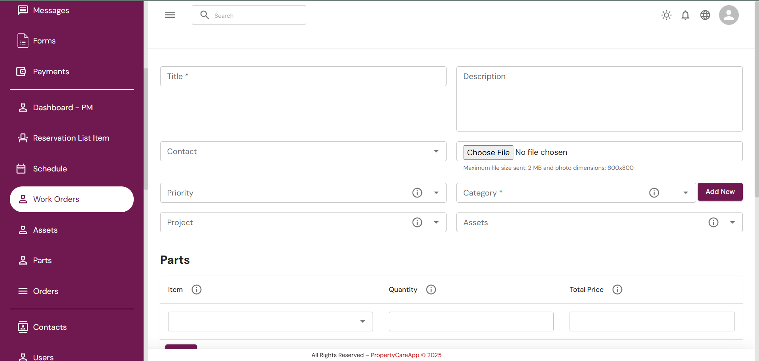This screenshot has width=759, height=361.
Task: Expand the Priority dropdown arrow
Action: tap(436, 193)
